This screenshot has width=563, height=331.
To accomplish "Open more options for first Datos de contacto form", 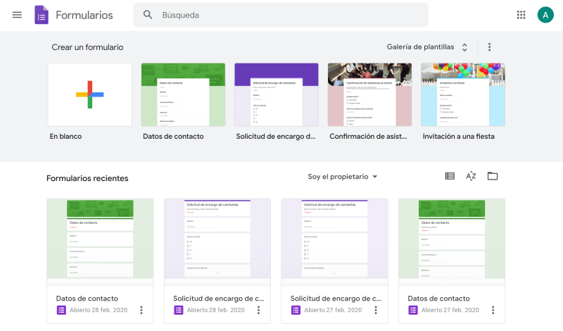I will pos(141,310).
